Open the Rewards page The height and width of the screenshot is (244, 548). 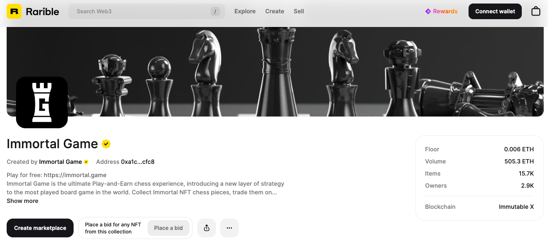pyautogui.click(x=442, y=11)
